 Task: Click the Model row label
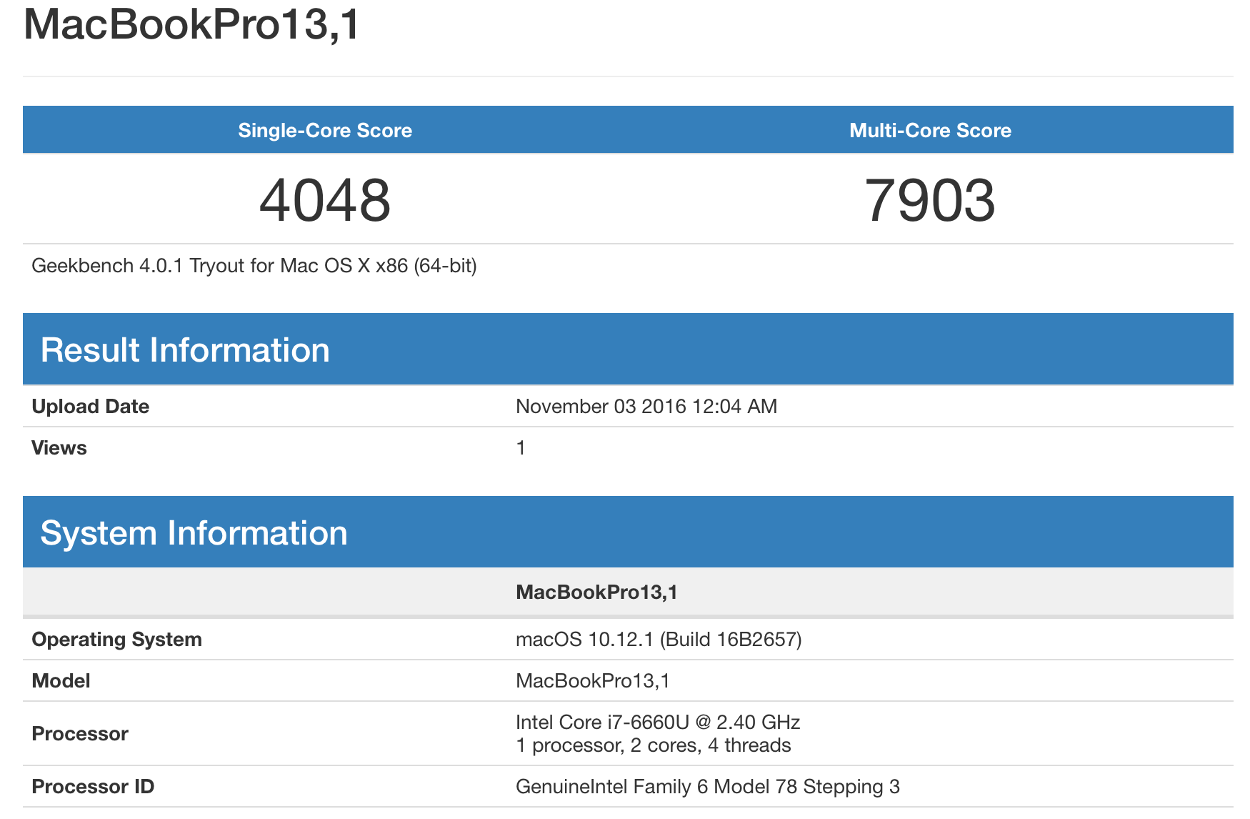point(61,680)
